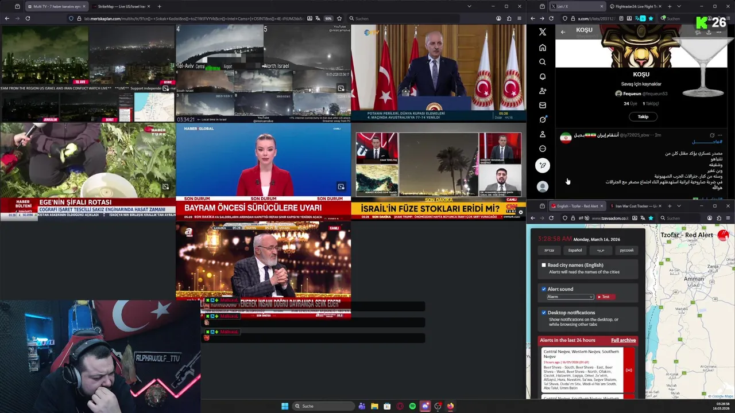
Task: Switch Tzofar language to русский
Action: tap(626, 250)
